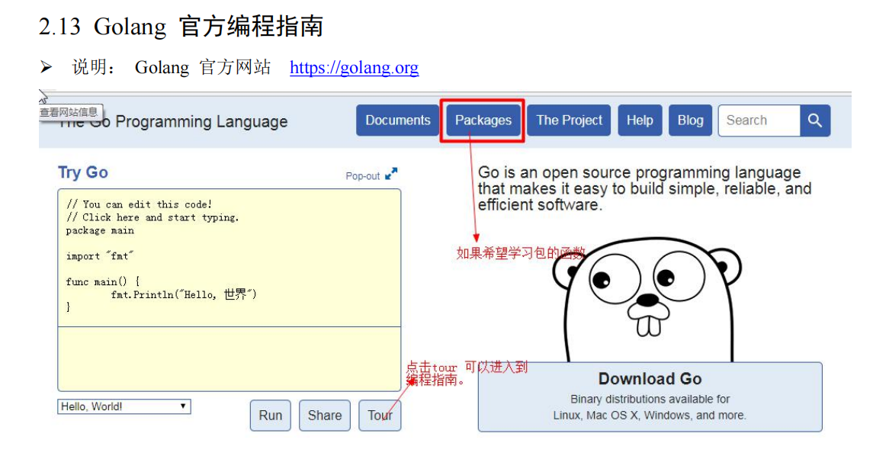889x472 pixels.
Task: Click the Go gopher mascot image
Action: (x=647, y=300)
